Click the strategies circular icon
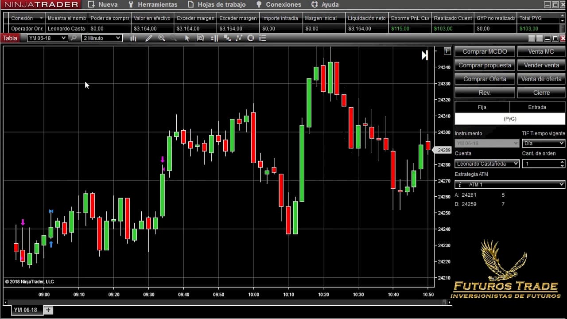This screenshot has height=319, width=567. [x=250, y=38]
